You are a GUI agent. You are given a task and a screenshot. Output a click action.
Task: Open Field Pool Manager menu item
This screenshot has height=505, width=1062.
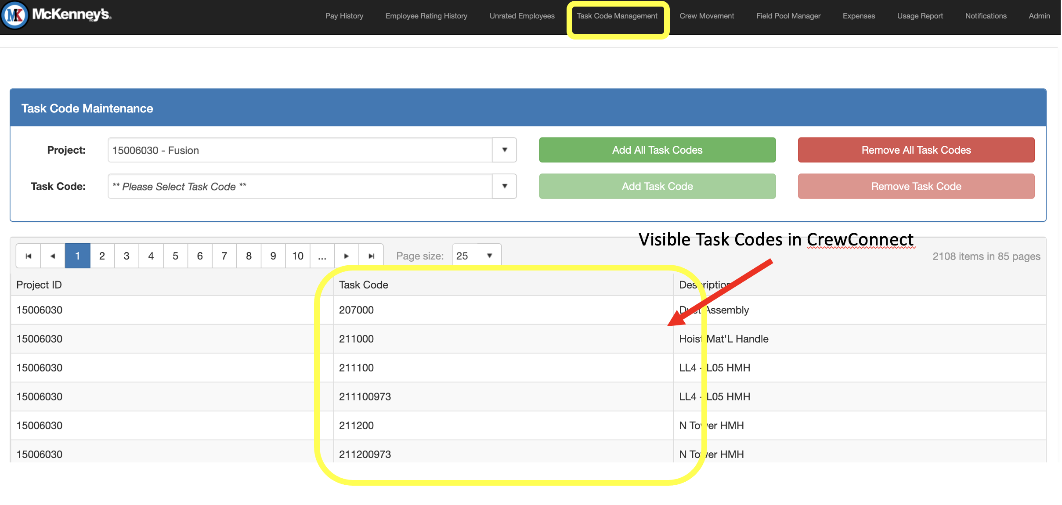click(788, 16)
